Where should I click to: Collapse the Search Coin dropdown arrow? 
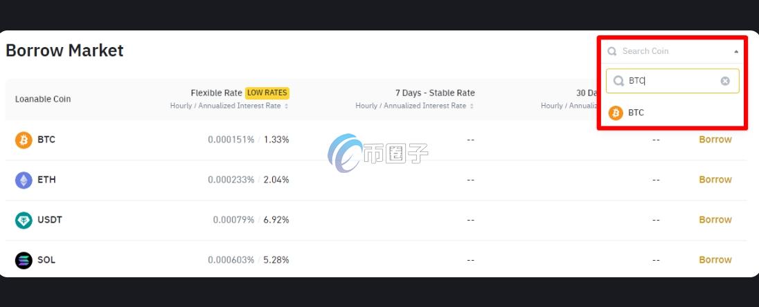click(736, 51)
